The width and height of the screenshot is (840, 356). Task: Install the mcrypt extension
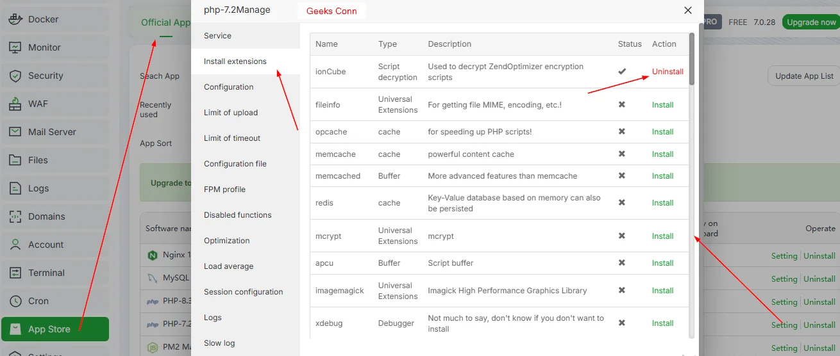point(662,236)
